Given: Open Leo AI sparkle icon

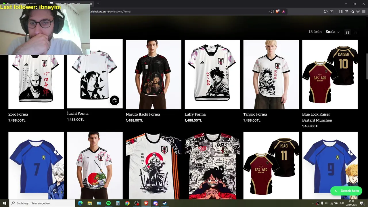Looking at the screenshot, I should 352,11.
